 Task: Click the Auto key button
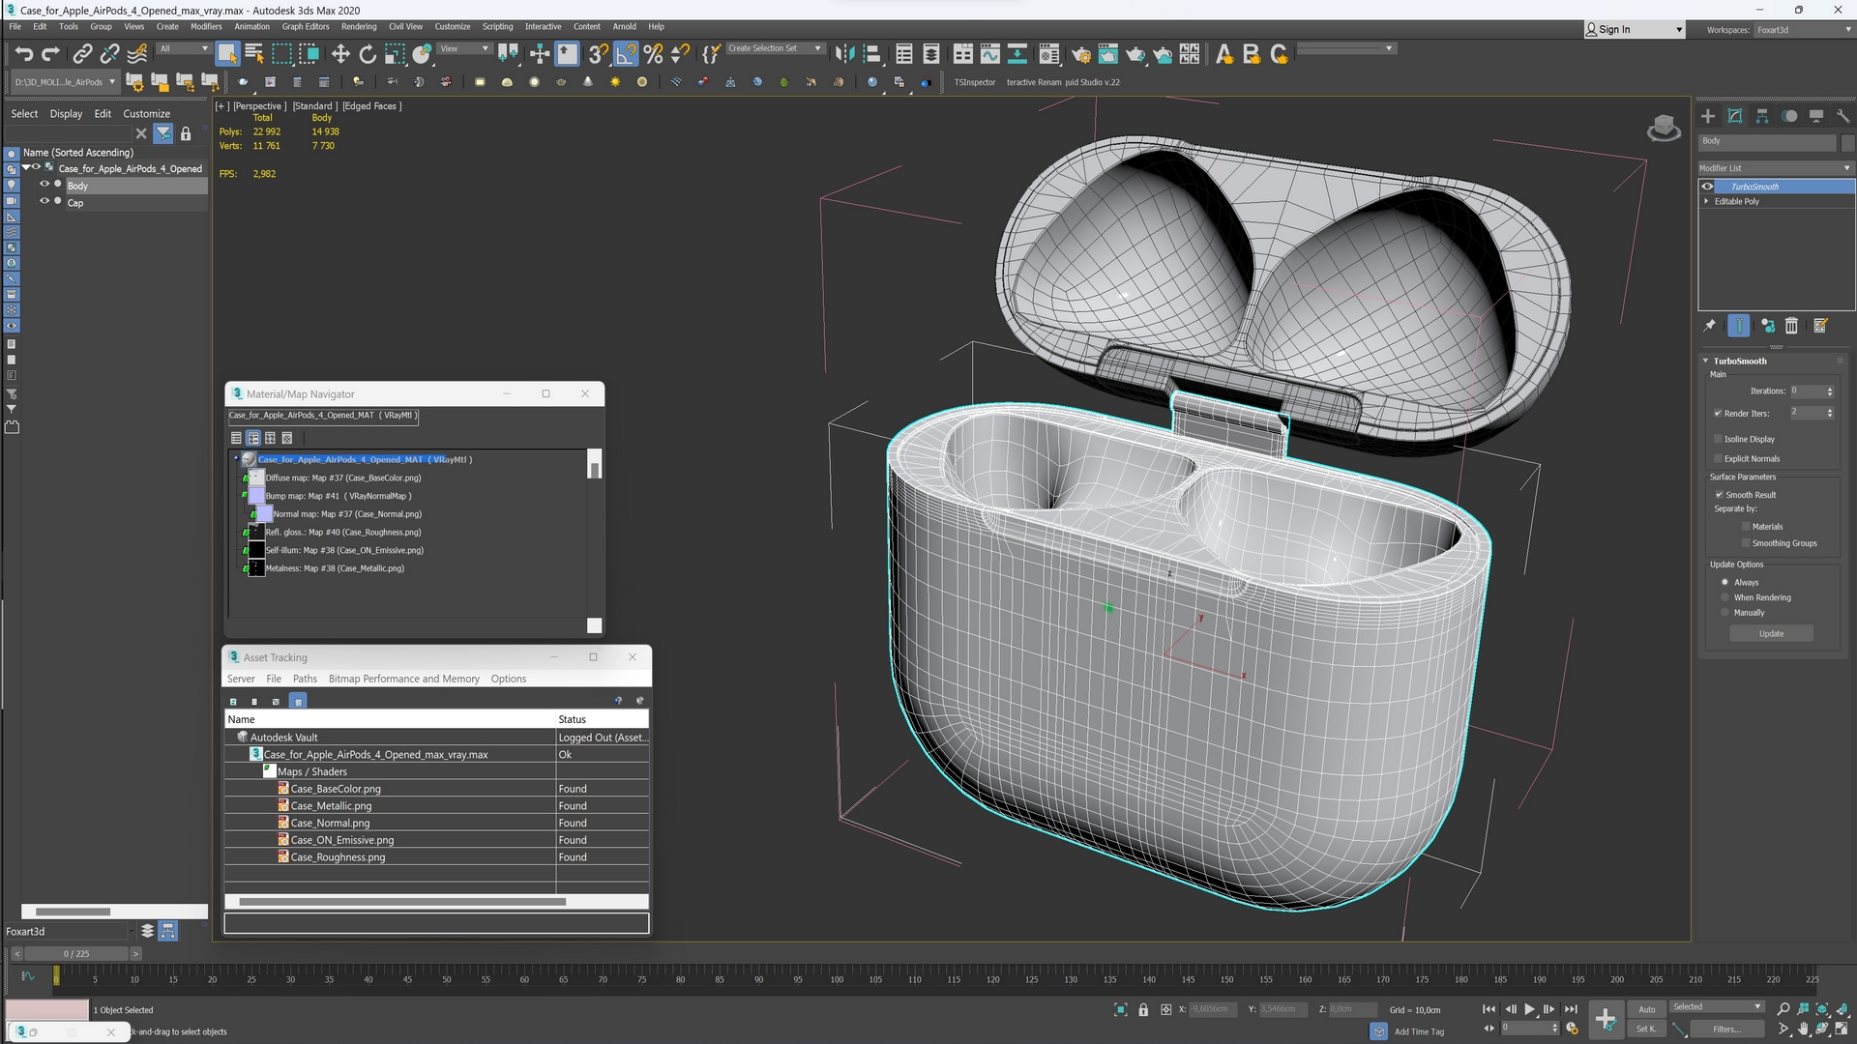[x=1646, y=1009]
